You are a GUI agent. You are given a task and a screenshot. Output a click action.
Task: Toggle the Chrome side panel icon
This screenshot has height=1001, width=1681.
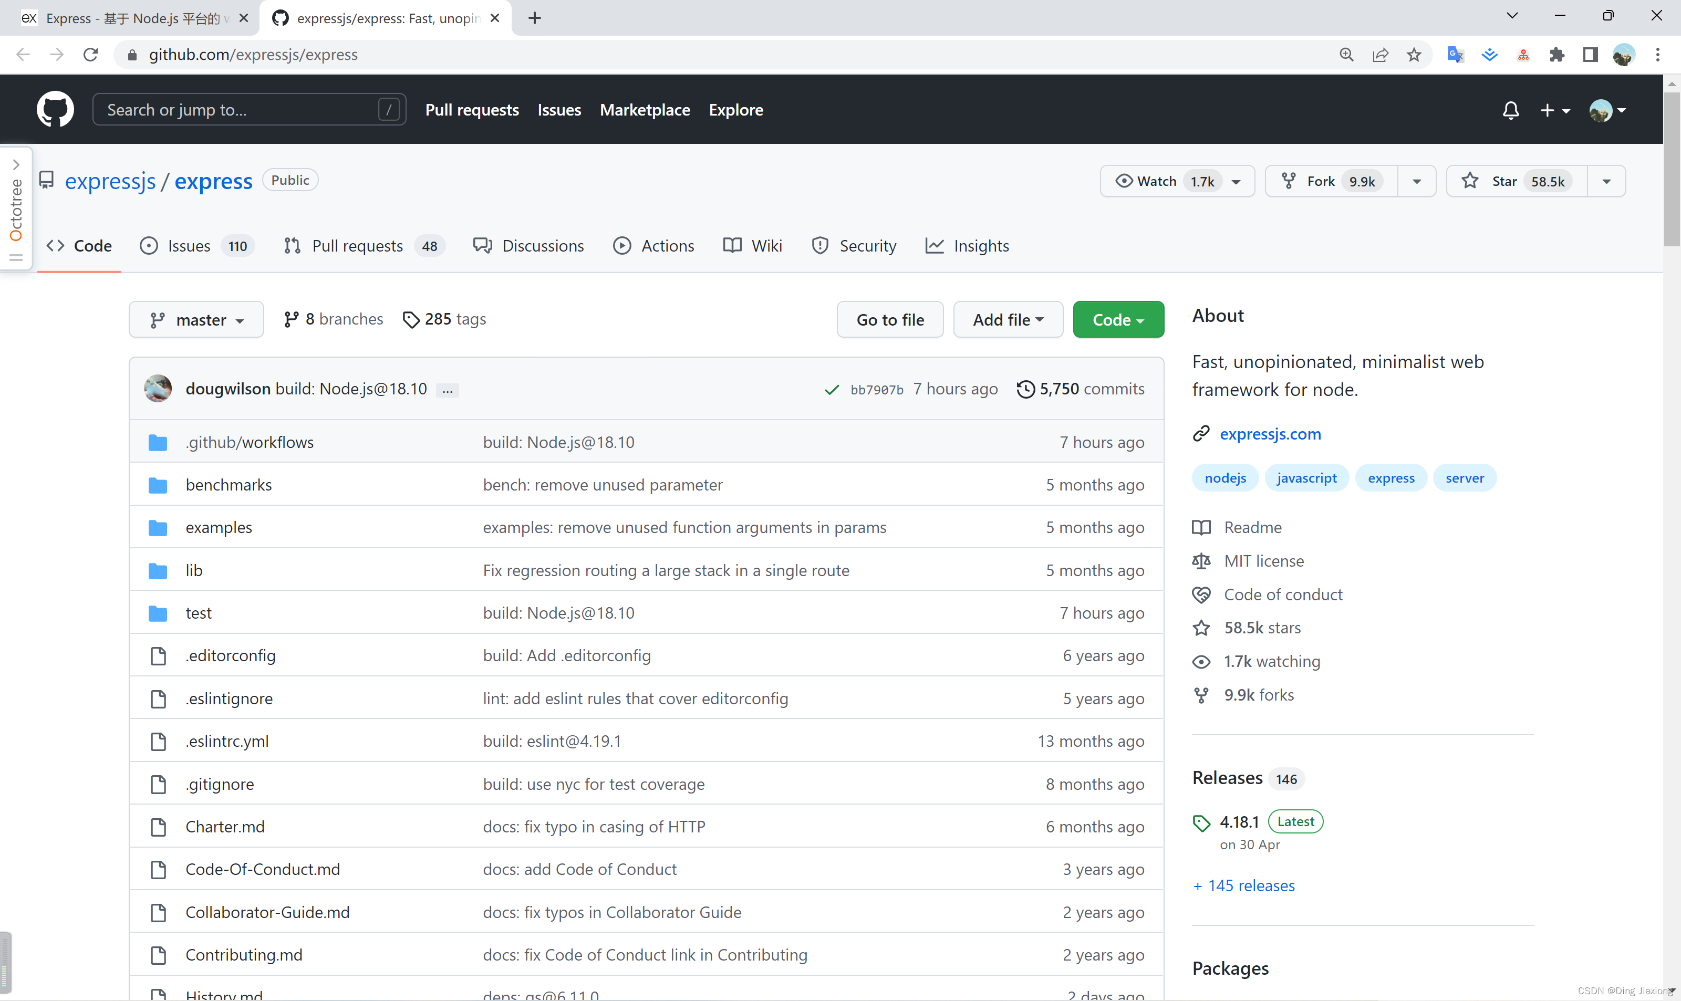click(x=1590, y=55)
